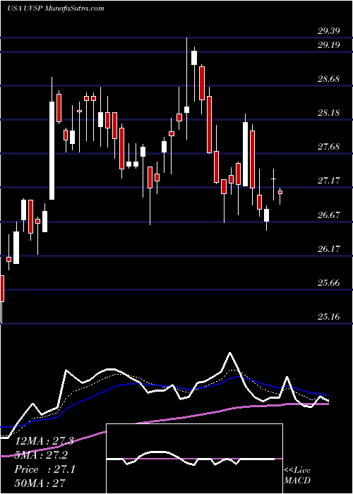This screenshot has width=353, height=494.
Task: Click the 29.39 price label
Action: (x=329, y=31)
